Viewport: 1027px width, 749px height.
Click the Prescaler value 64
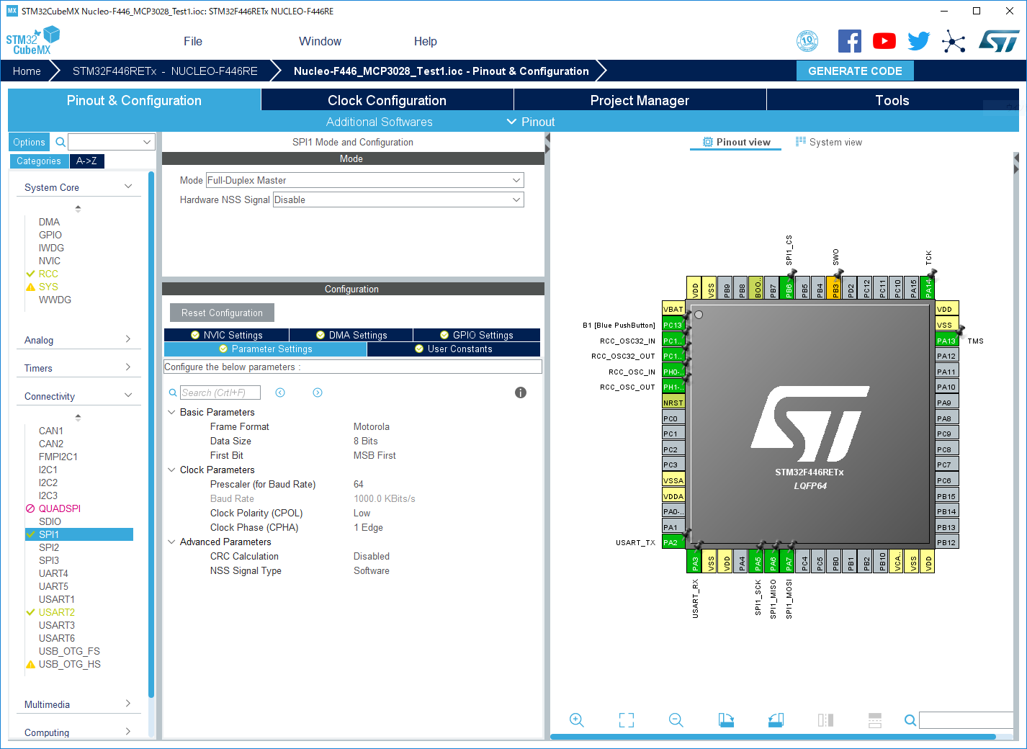point(359,484)
